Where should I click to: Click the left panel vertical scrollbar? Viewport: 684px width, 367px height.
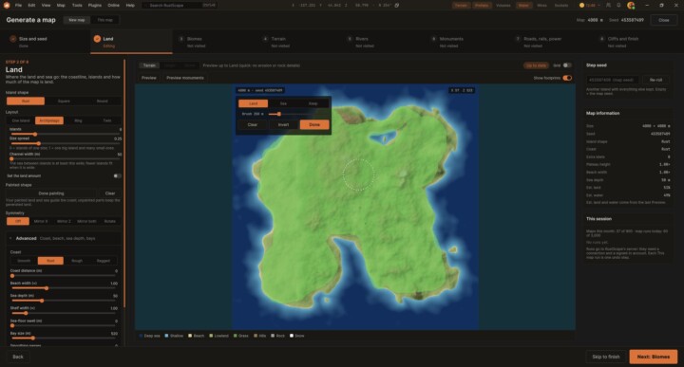[124, 183]
